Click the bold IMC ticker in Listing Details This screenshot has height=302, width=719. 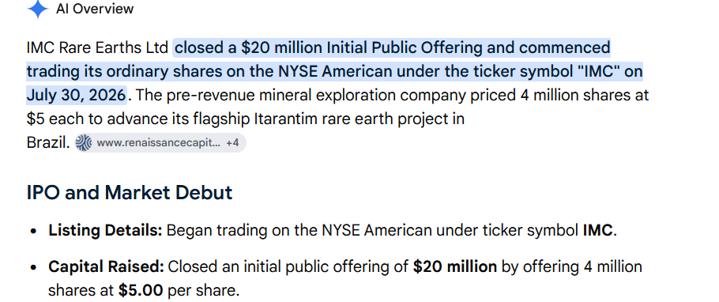point(597,230)
